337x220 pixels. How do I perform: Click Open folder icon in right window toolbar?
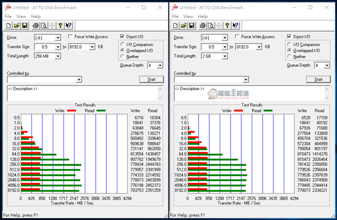point(183,26)
